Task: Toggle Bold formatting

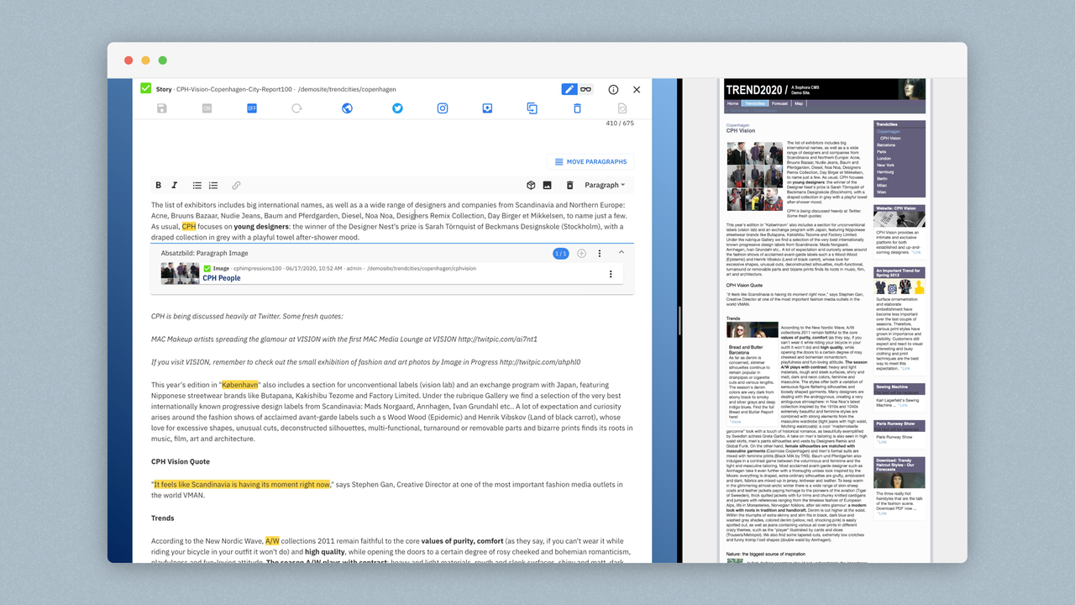Action: (x=158, y=185)
